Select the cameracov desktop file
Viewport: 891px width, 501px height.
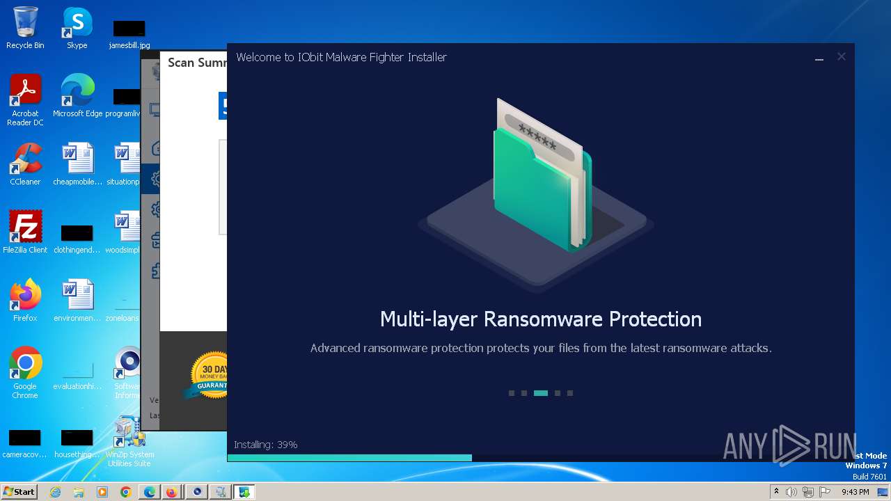click(x=25, y=443)
